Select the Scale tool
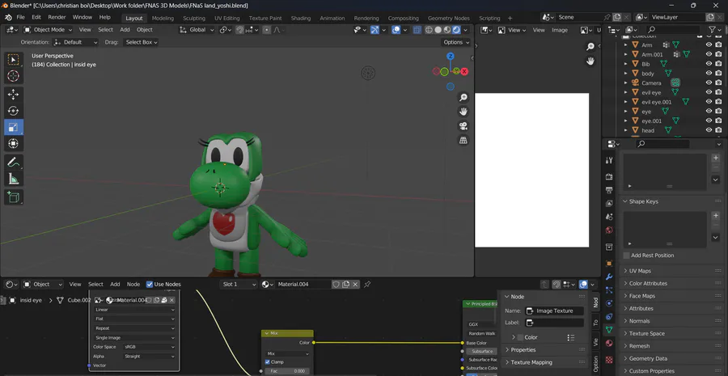This screenshot has height=376, width=728. pyautogui.click(x=14, y=127)
